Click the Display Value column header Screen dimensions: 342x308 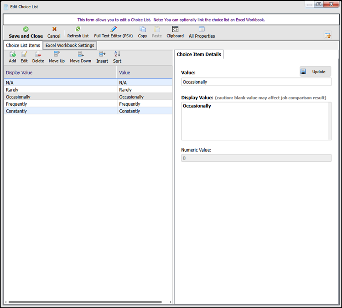click(x=60, y=72)
